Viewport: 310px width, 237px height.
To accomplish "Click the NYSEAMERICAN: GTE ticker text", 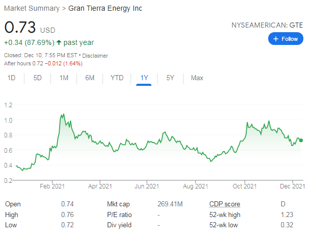I will tap(267, 25).
